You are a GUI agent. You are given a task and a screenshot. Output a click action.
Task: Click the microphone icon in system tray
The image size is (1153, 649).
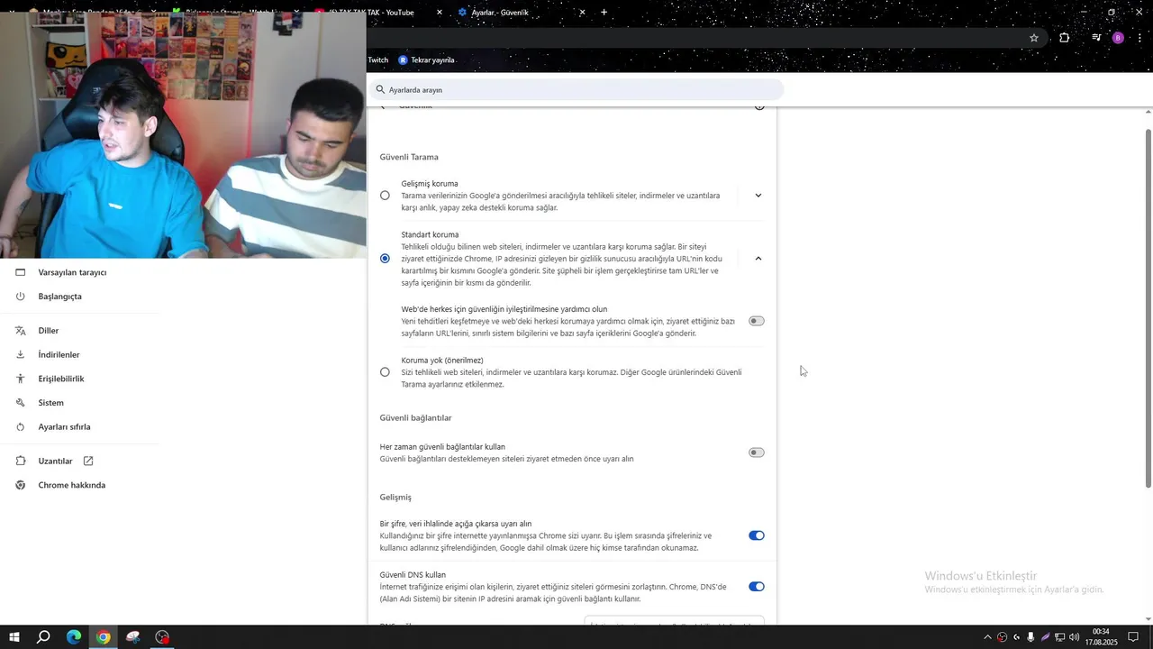pyautogui.click(x=1030, y=637)
